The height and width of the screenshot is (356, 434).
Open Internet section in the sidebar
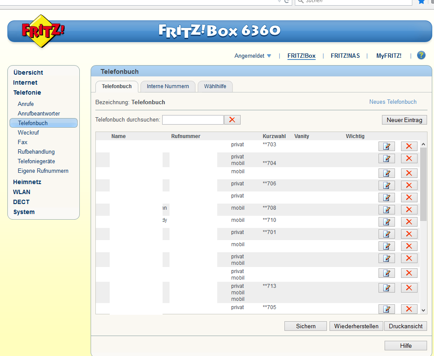coord(25,82)
